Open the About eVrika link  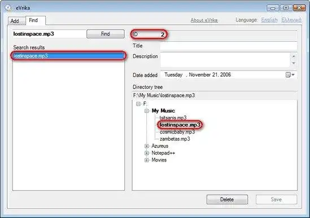[x=204, y=20]
